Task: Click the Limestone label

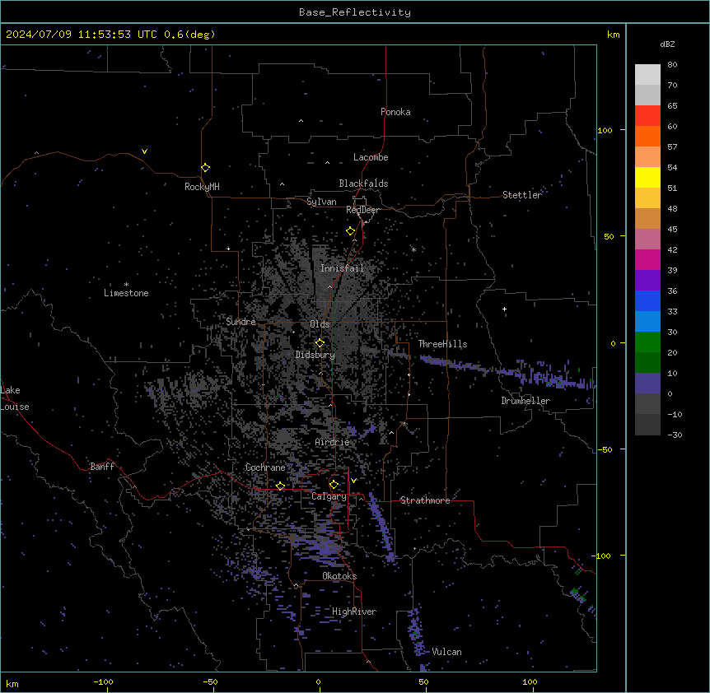Action: coord(126,293)
